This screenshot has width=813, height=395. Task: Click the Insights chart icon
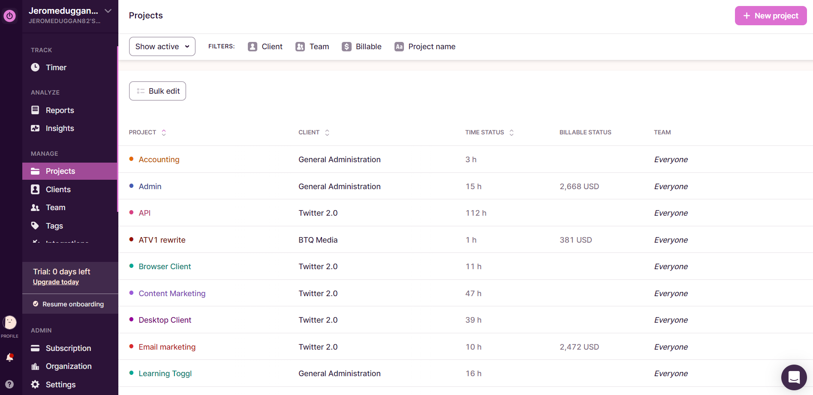click(x=35, y=128)
